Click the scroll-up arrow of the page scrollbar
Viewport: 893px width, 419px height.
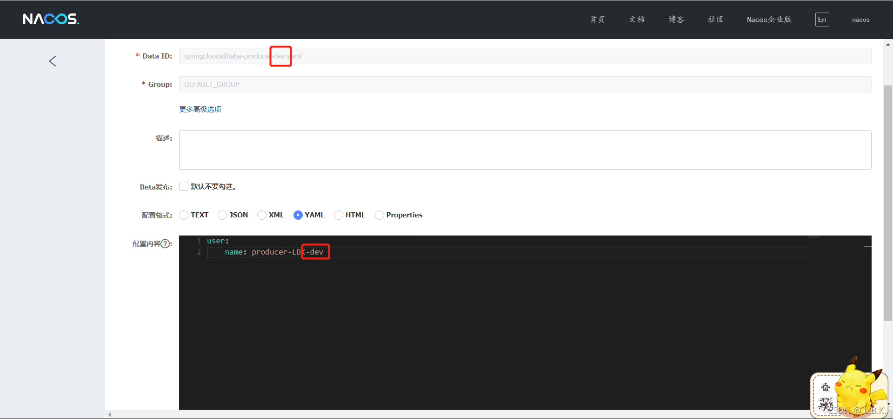[888, 45]
